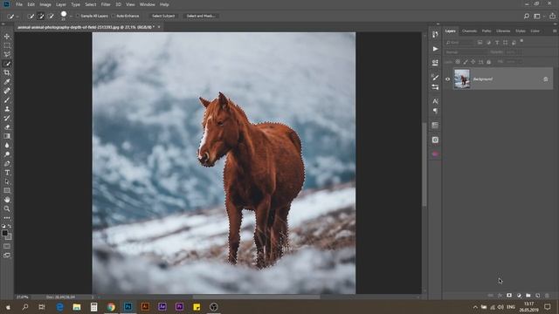Hide the Background layer eye icon
The height and width of the screenshot is (314, 559).
448,79
